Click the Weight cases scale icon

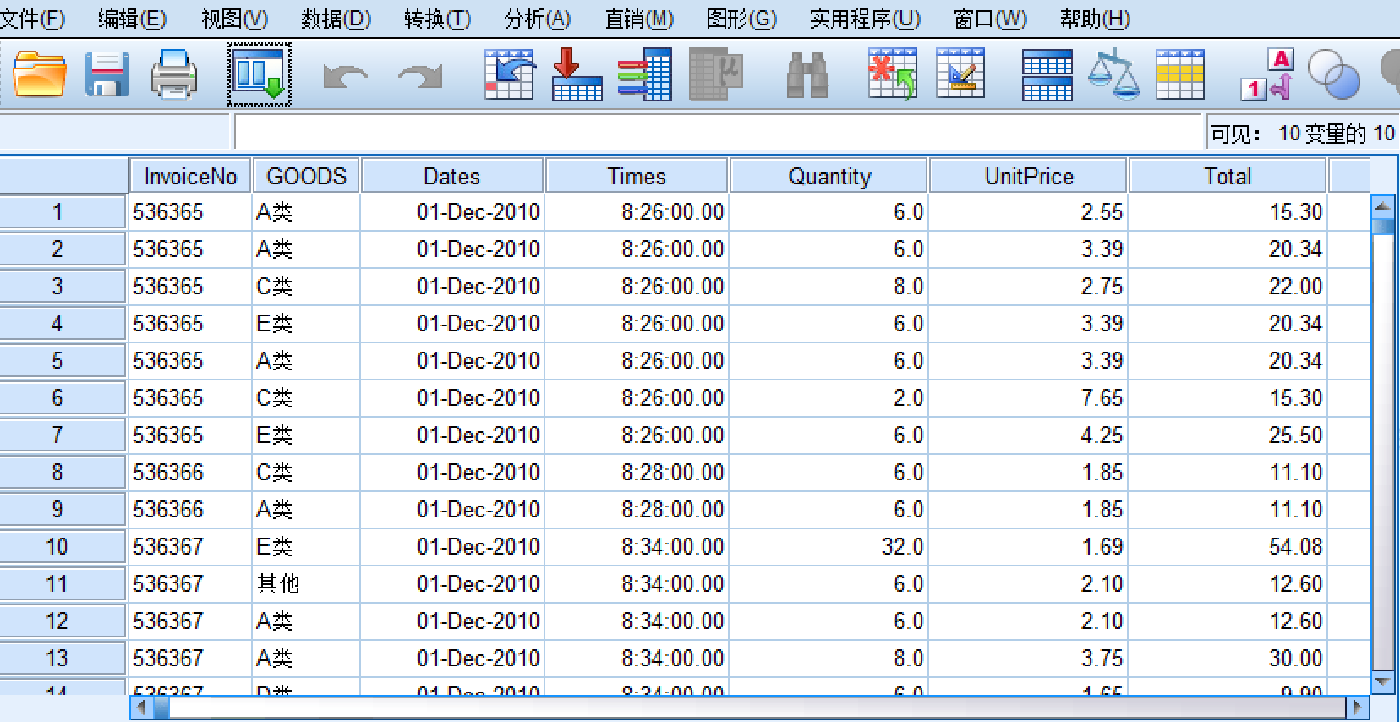point(1113,74)
